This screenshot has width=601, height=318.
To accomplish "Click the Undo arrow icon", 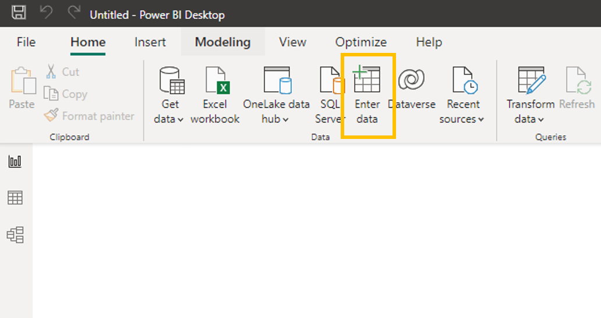I will (x=46, y=13).
